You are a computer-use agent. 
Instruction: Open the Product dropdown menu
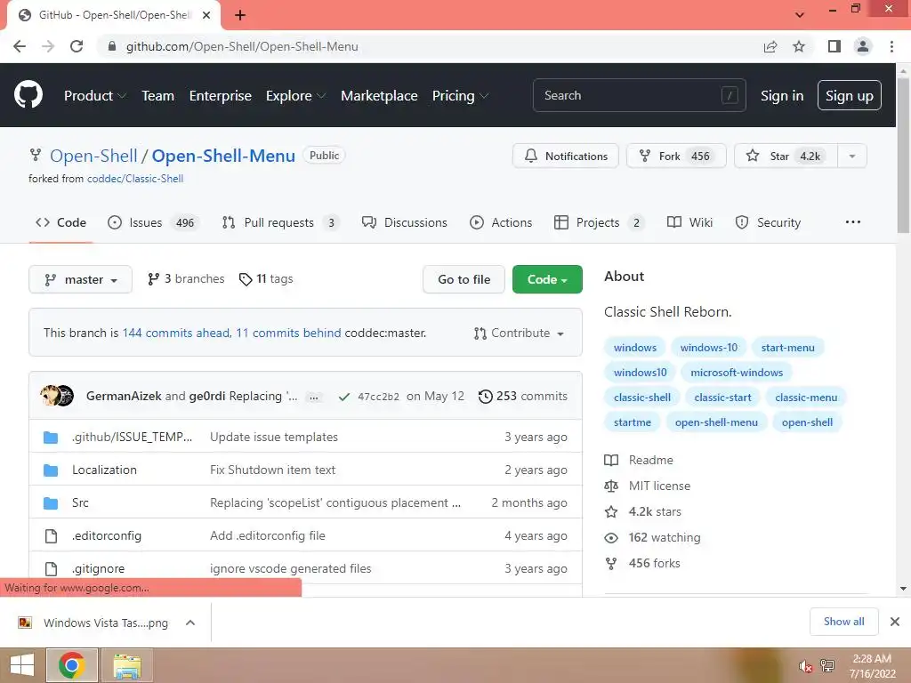(x=94, y=96)
